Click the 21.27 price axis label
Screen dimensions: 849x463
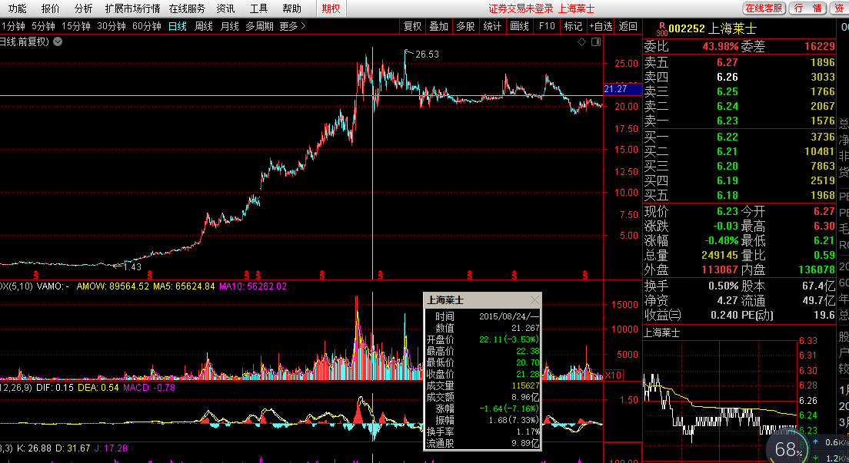[616, 89]
